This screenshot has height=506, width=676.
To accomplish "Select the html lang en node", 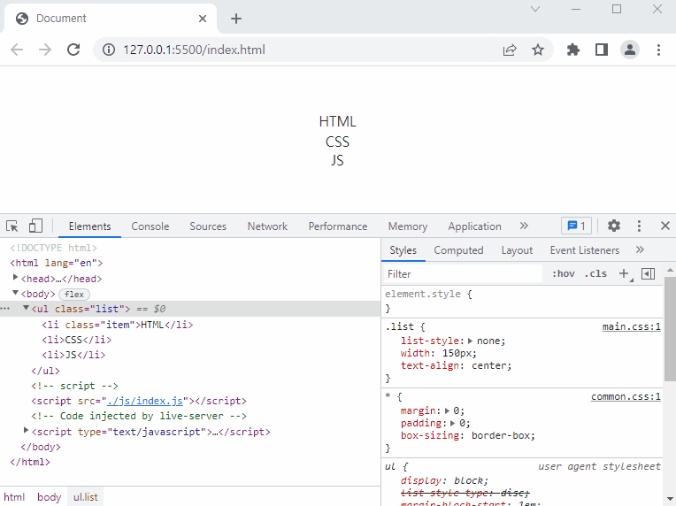I will coord(57,263).
